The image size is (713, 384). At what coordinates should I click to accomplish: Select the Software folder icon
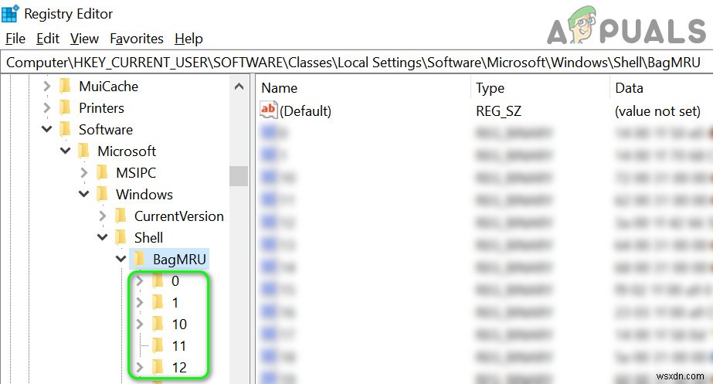66,129
